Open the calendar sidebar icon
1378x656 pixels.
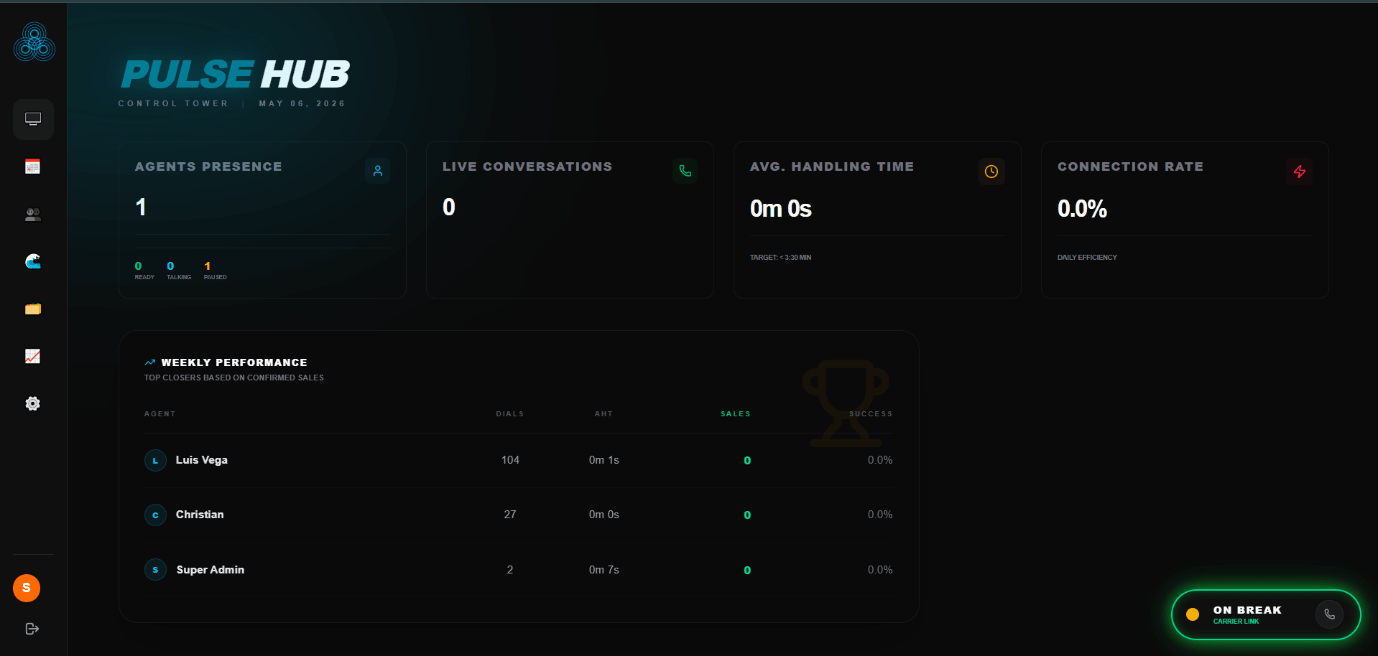[x=33, y=167]
